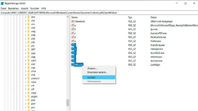Expand the .obj key in the tree
198x111 pixels.
click(x=26, y=21)
